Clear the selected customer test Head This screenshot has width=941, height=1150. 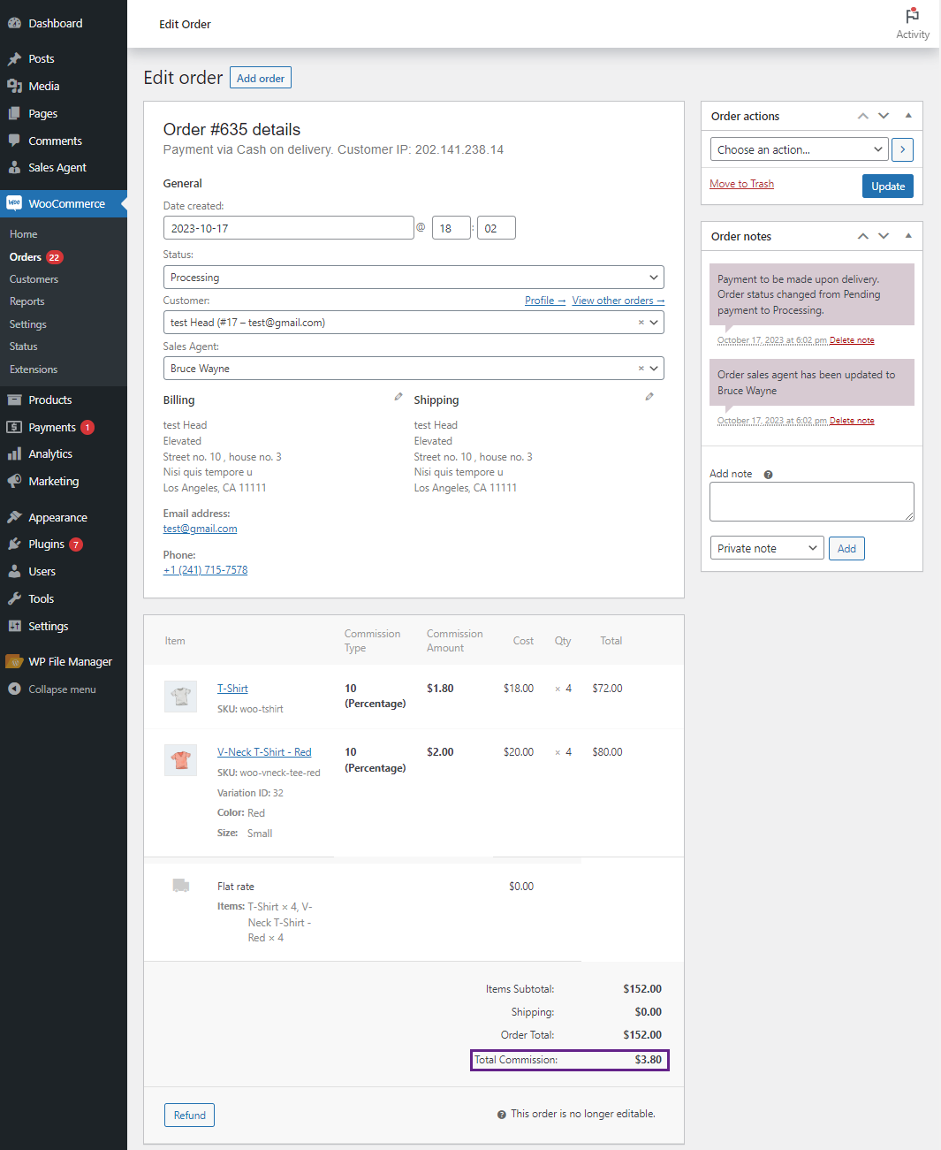tap(641, 323)
